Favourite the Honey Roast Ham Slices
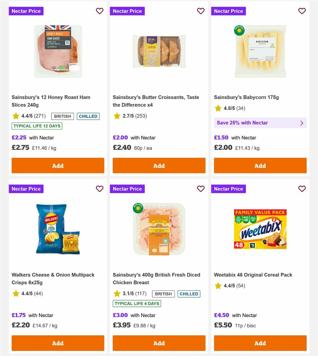Screen dimensions: 318x356 [x=100, y=11]
